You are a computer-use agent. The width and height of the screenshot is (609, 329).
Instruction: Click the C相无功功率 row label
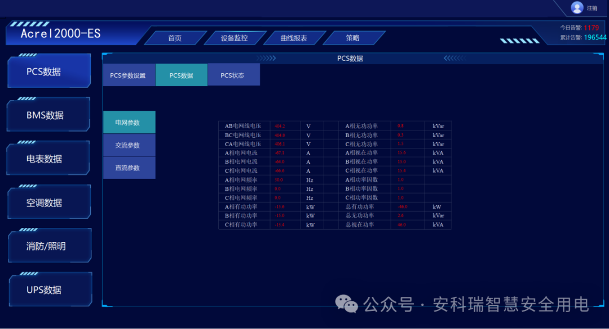point(361,144)
